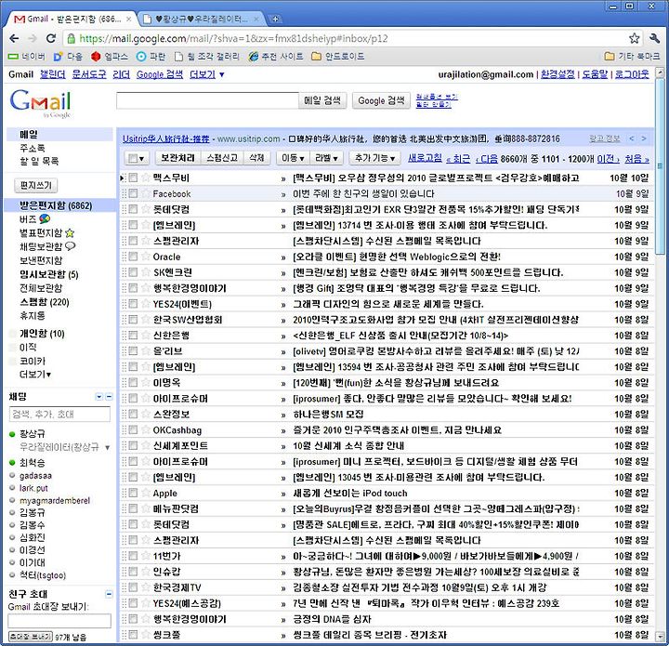Open 안드로이드 bookmarks folder

(x=338, y=57)
